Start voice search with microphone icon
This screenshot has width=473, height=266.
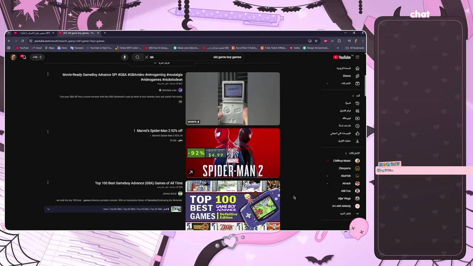click(x=125, y=57)
